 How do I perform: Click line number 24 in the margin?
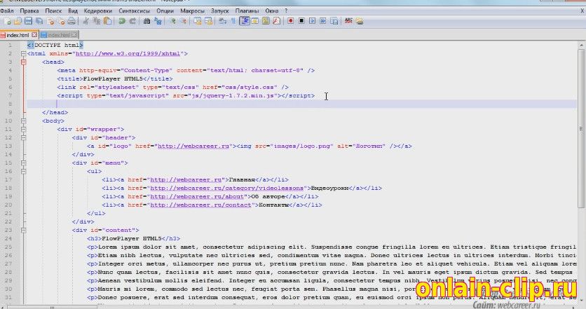pos(8,238)
